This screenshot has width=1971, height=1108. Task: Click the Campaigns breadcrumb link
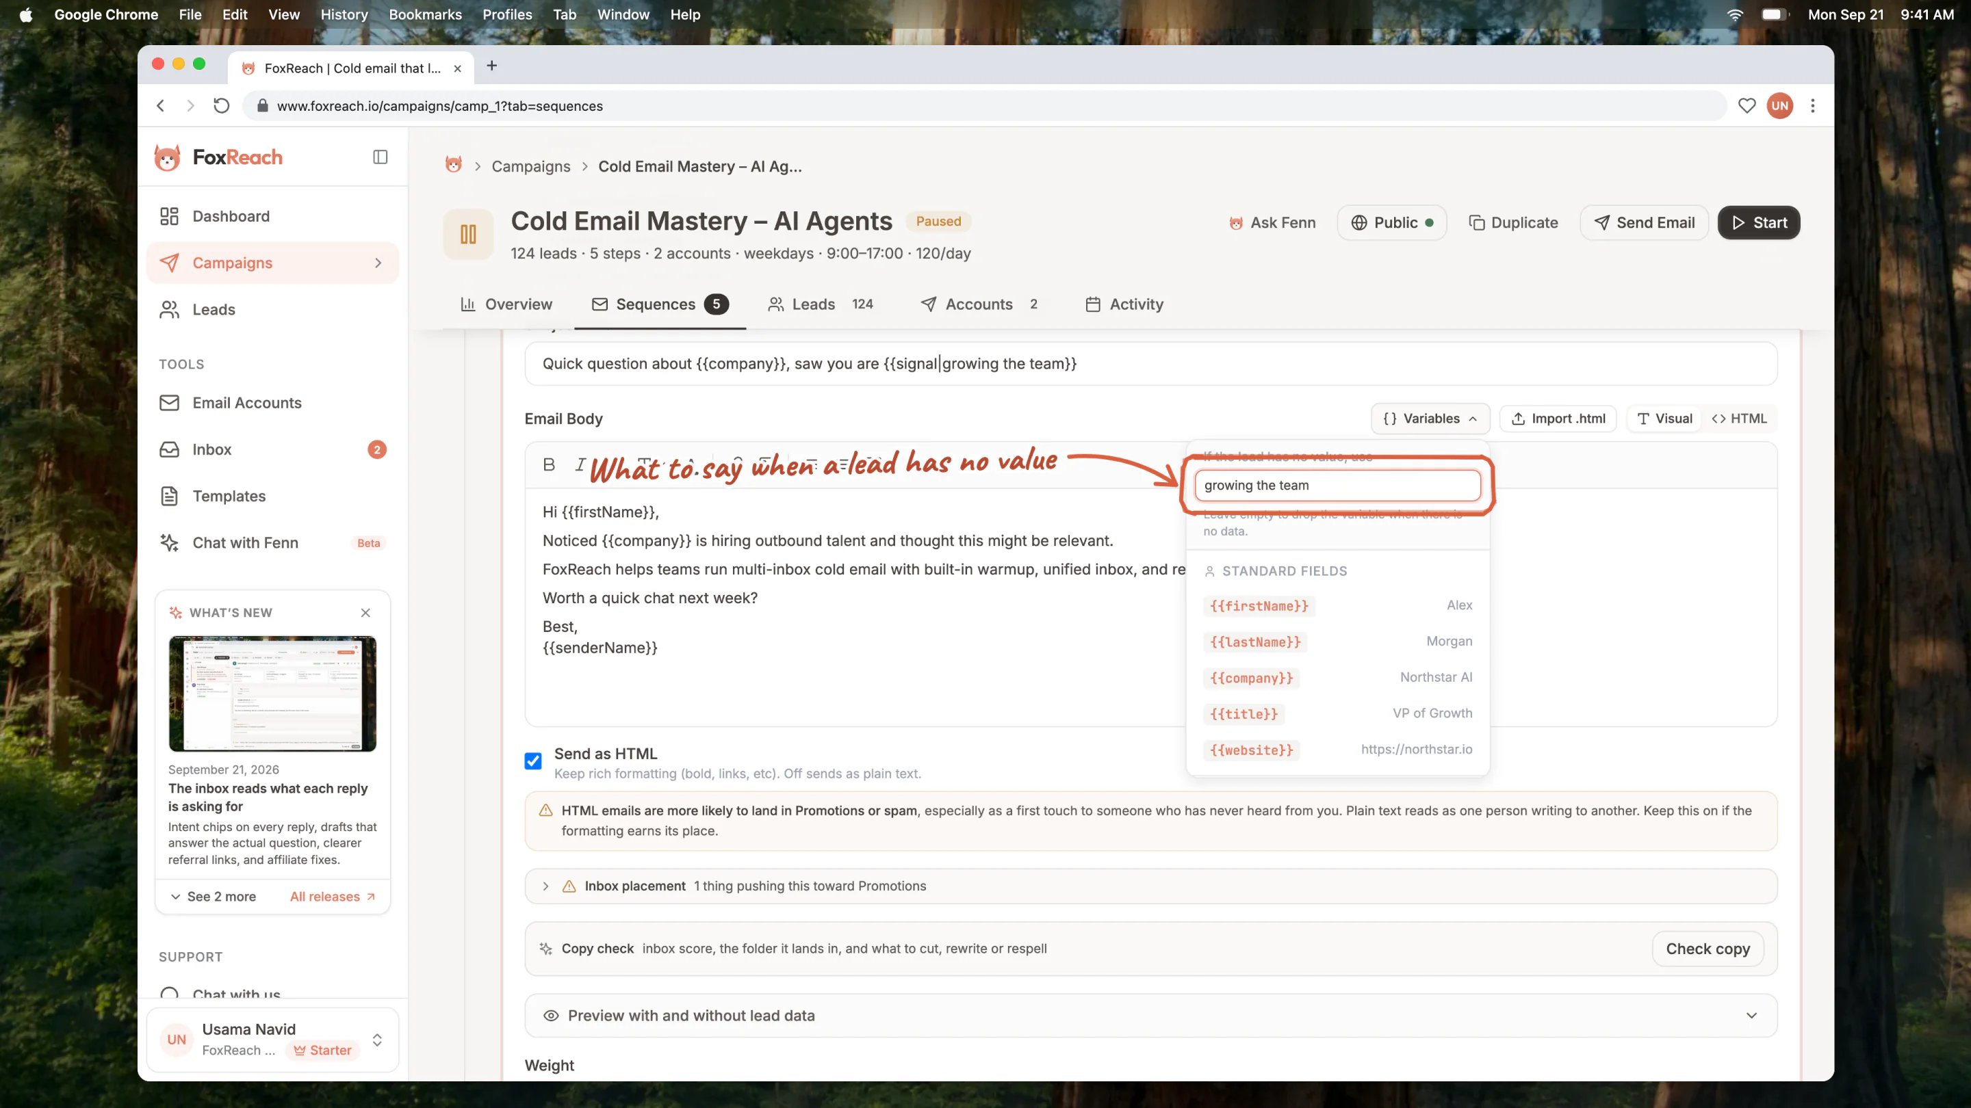click(531, 167)
